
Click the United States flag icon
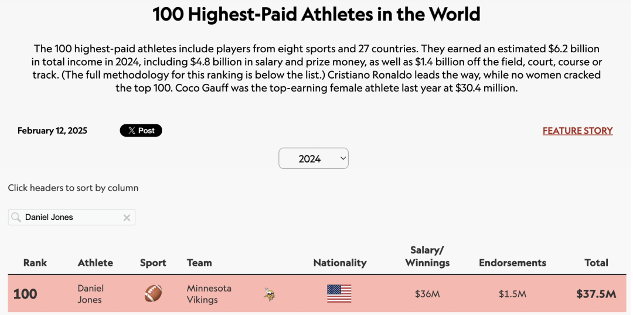coord(339,293)
